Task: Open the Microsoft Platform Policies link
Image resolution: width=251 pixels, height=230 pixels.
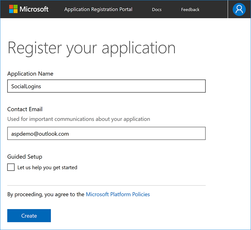Action: pyautogui.click(x=118, y=194)
